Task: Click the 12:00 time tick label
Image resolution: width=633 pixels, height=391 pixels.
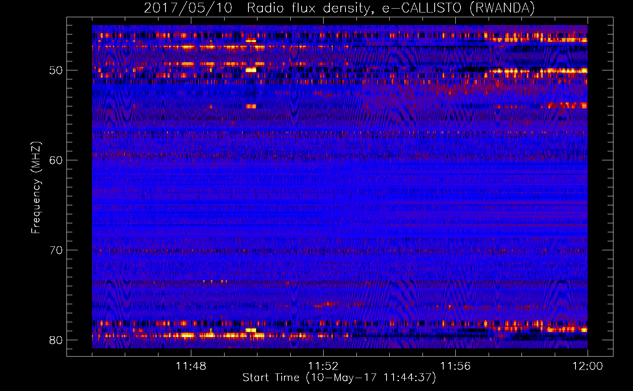Action: point(588,366)
